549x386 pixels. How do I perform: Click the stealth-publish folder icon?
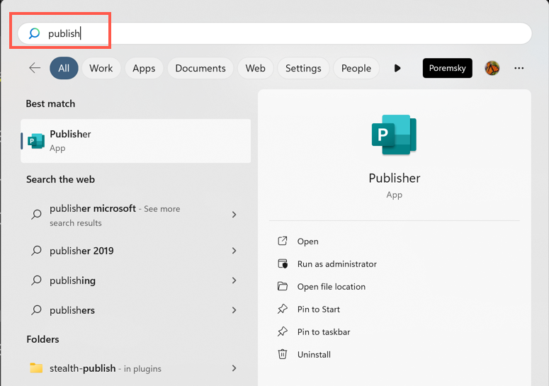click(36, 368)
